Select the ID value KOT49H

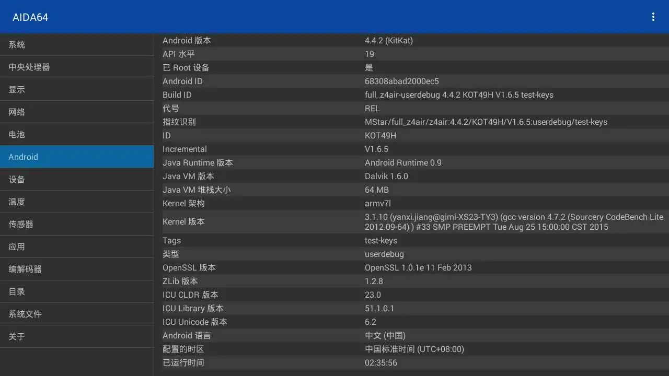point(380,135)
